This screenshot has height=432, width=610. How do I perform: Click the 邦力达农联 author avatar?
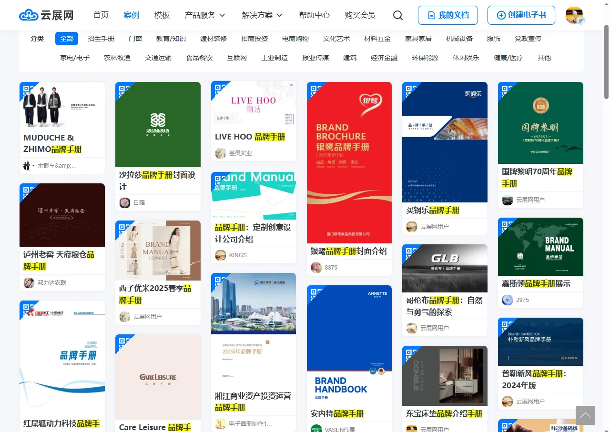29,283
